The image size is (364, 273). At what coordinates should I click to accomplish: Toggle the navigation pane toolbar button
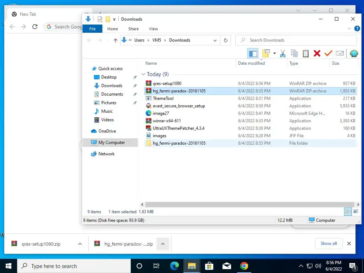click(253, 54)
